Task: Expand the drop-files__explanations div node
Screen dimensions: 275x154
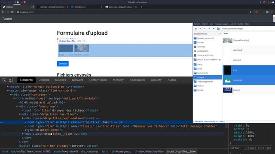Action: click(x=23, y=118)
